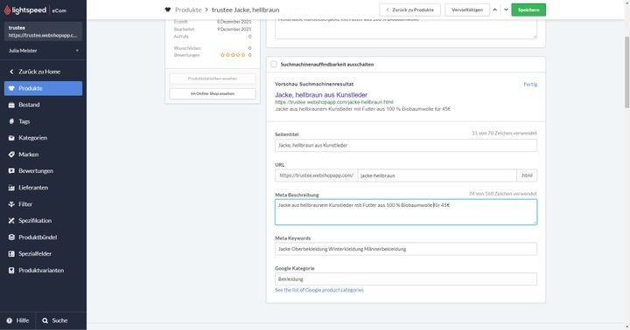This screenshot has width=630, height=330.
Task: Click the Filter icon in sidebar
Action: pos(11,204)
